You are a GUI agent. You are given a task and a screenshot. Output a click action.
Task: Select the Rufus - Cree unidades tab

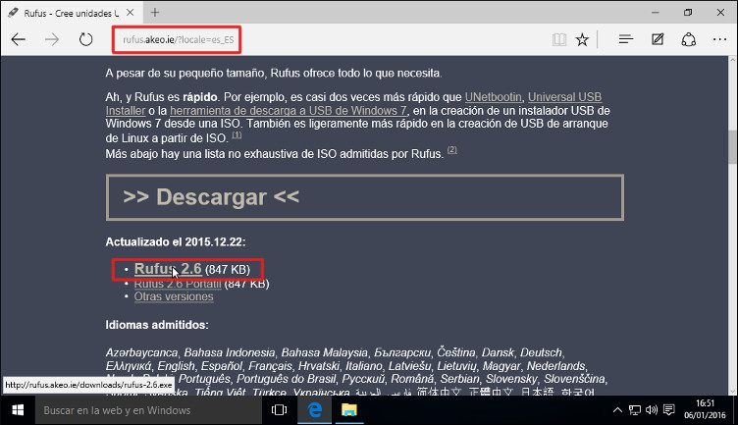[71, 13]
